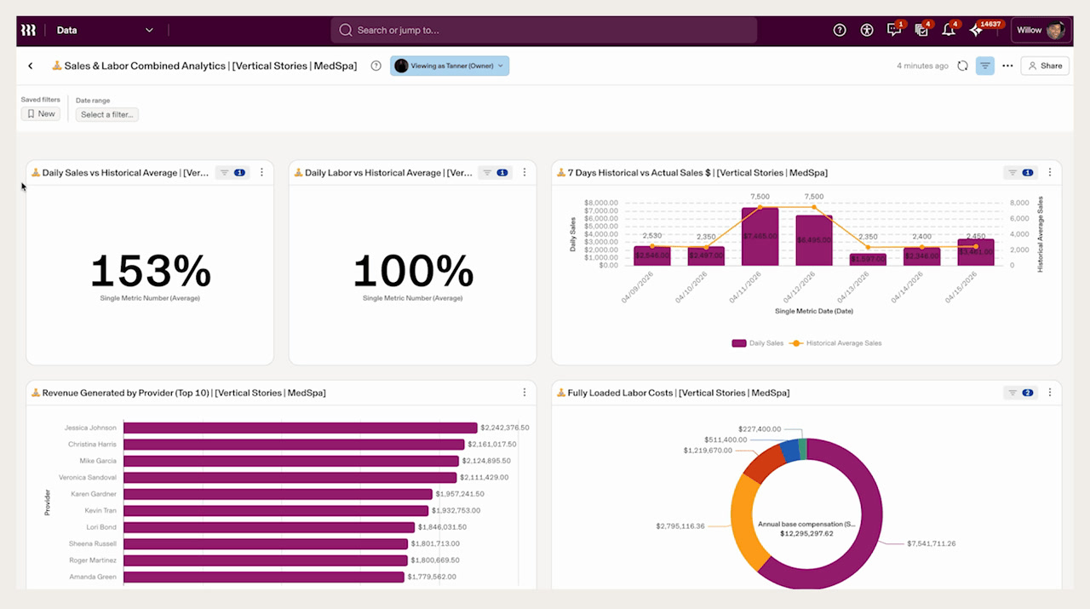Toggle Daily Sales legend entry
This screenshot has width=1090, height=609.
tap(758, 343)
